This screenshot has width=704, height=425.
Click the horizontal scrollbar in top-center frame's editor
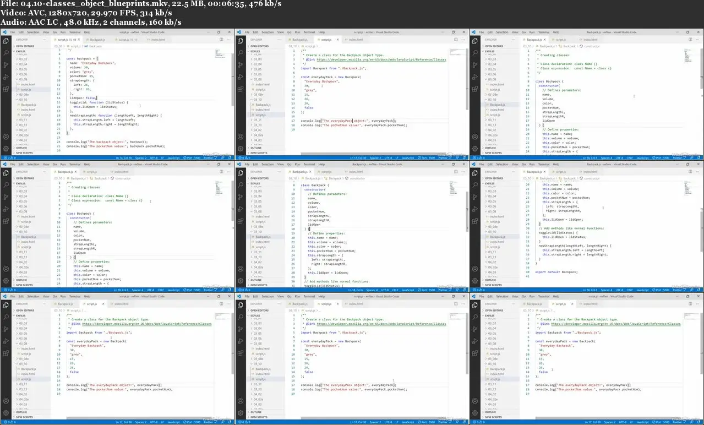(374, 154)
